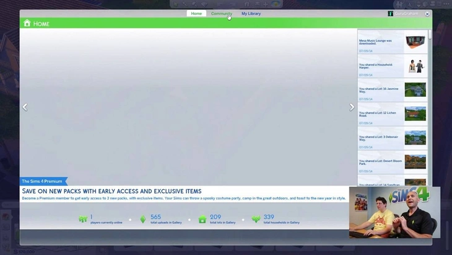Viewport: 452px width, 255px height.
Task: Close the Gallery window
Action: pyautogui.click(x=427, y=14)
